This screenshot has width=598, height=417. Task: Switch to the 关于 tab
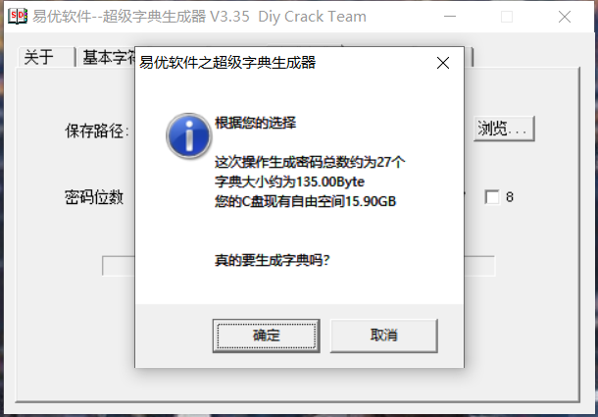(46, 58)
